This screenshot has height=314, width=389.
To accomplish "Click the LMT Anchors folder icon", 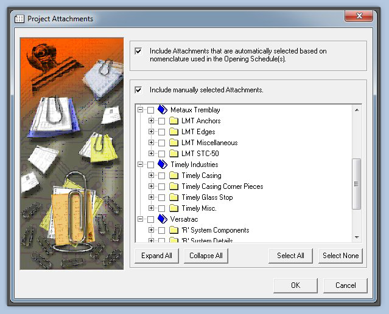I will coord(173,121).
